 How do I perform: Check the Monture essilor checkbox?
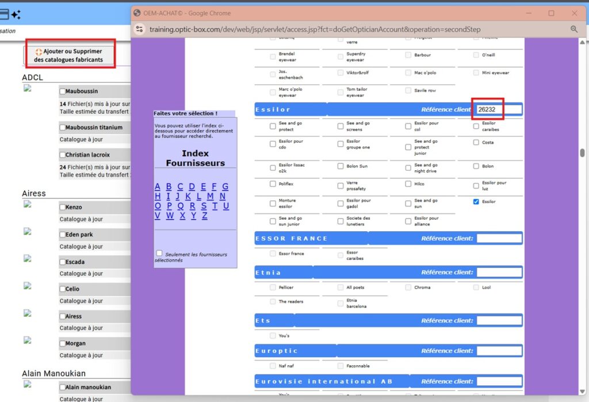pyautogui.click(x=273, y=203)
